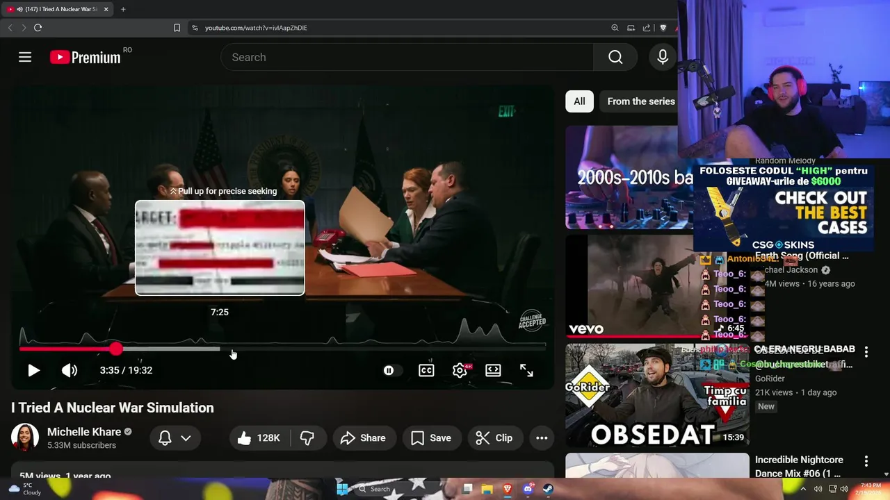
Task: Select the All filter chip
Action: coord(579,101)
